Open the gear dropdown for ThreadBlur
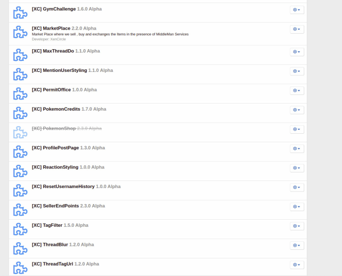The height and width of the screenshot is (276, 342). click(x=297, y=245)
